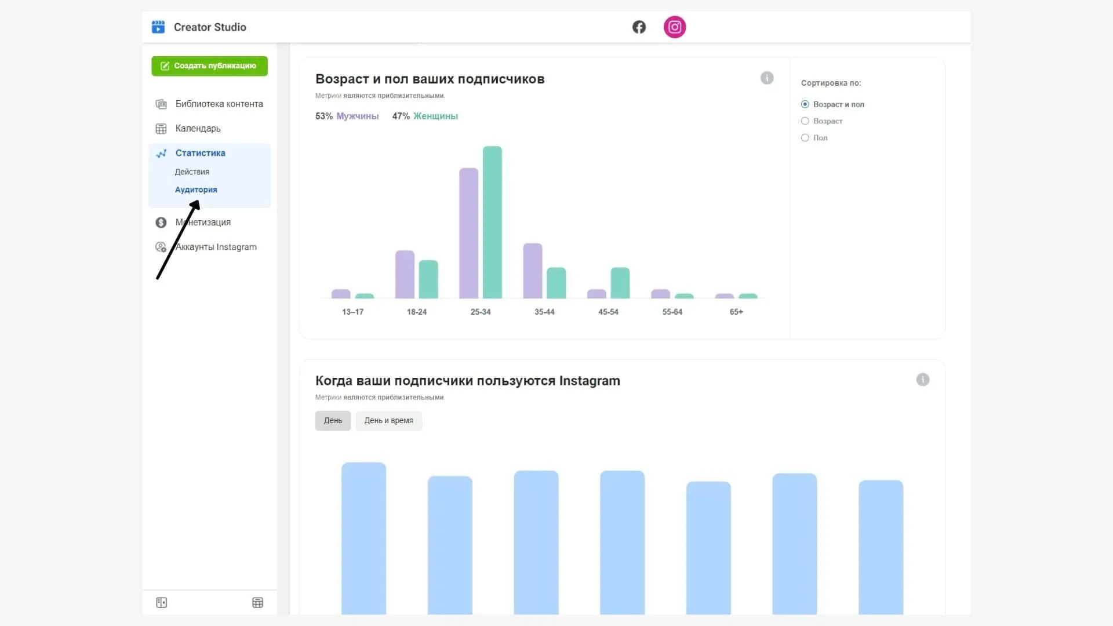Select the 'Возраст и пол' radio option
The width and height of the screenshot is (1113, 626).
pos(805,104)
